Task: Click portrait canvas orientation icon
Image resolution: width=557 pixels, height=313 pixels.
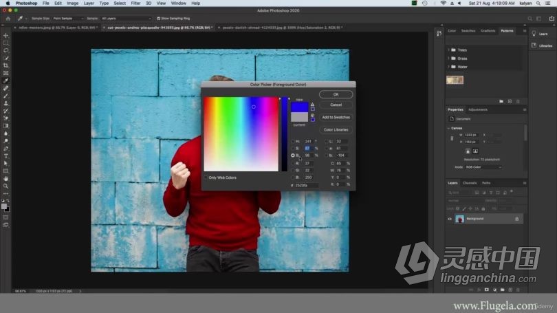Action: [x=468, y=151]
